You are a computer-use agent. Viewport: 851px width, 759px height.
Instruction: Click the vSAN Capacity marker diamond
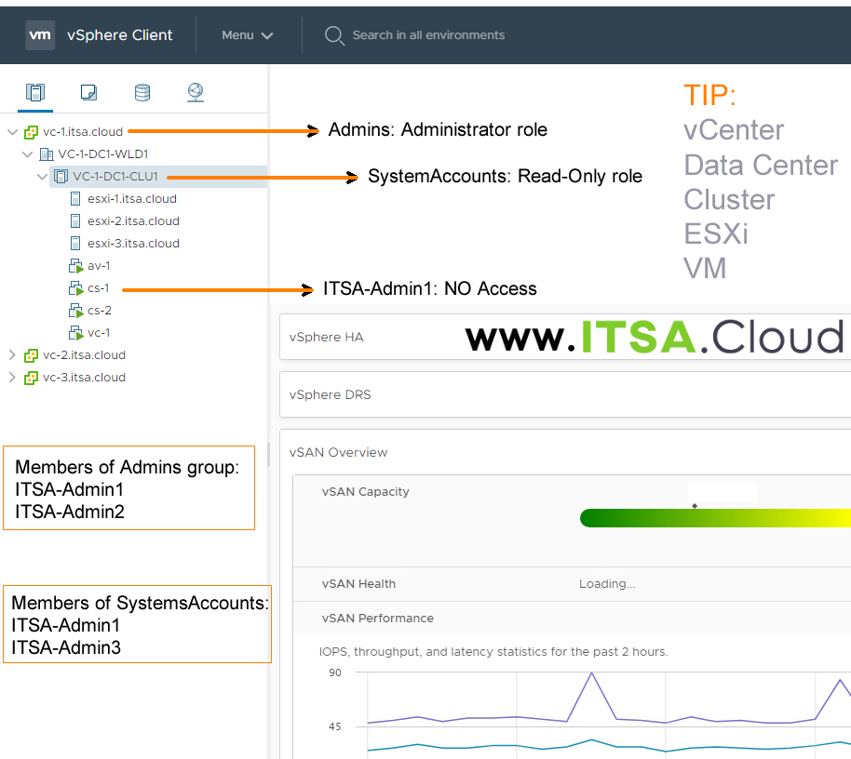tap(695, 506)
